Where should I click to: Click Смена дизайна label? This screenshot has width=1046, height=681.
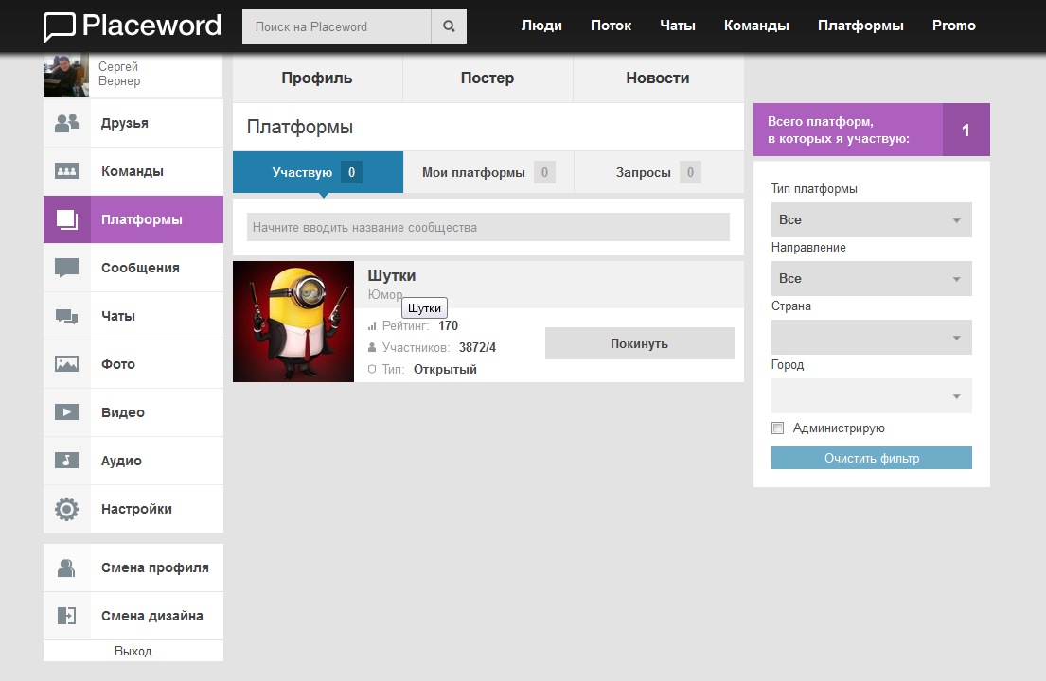[152, 616]
